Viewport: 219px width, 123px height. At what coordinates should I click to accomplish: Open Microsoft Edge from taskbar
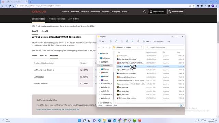(x=100, y=120)
